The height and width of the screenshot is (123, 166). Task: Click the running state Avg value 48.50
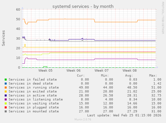[132, 88]
